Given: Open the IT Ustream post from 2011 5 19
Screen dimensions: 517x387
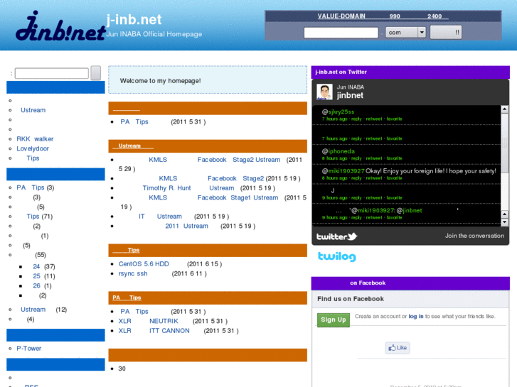Looking at the screenshot, I should point(160,217).
